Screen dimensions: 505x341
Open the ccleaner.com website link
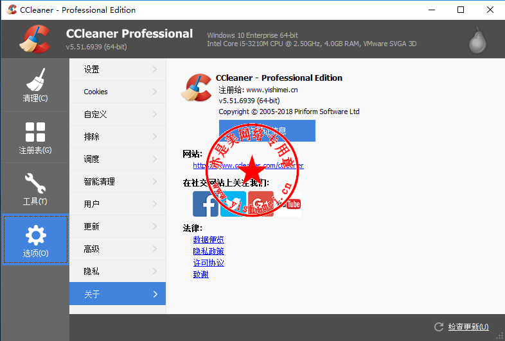[248, 165]
